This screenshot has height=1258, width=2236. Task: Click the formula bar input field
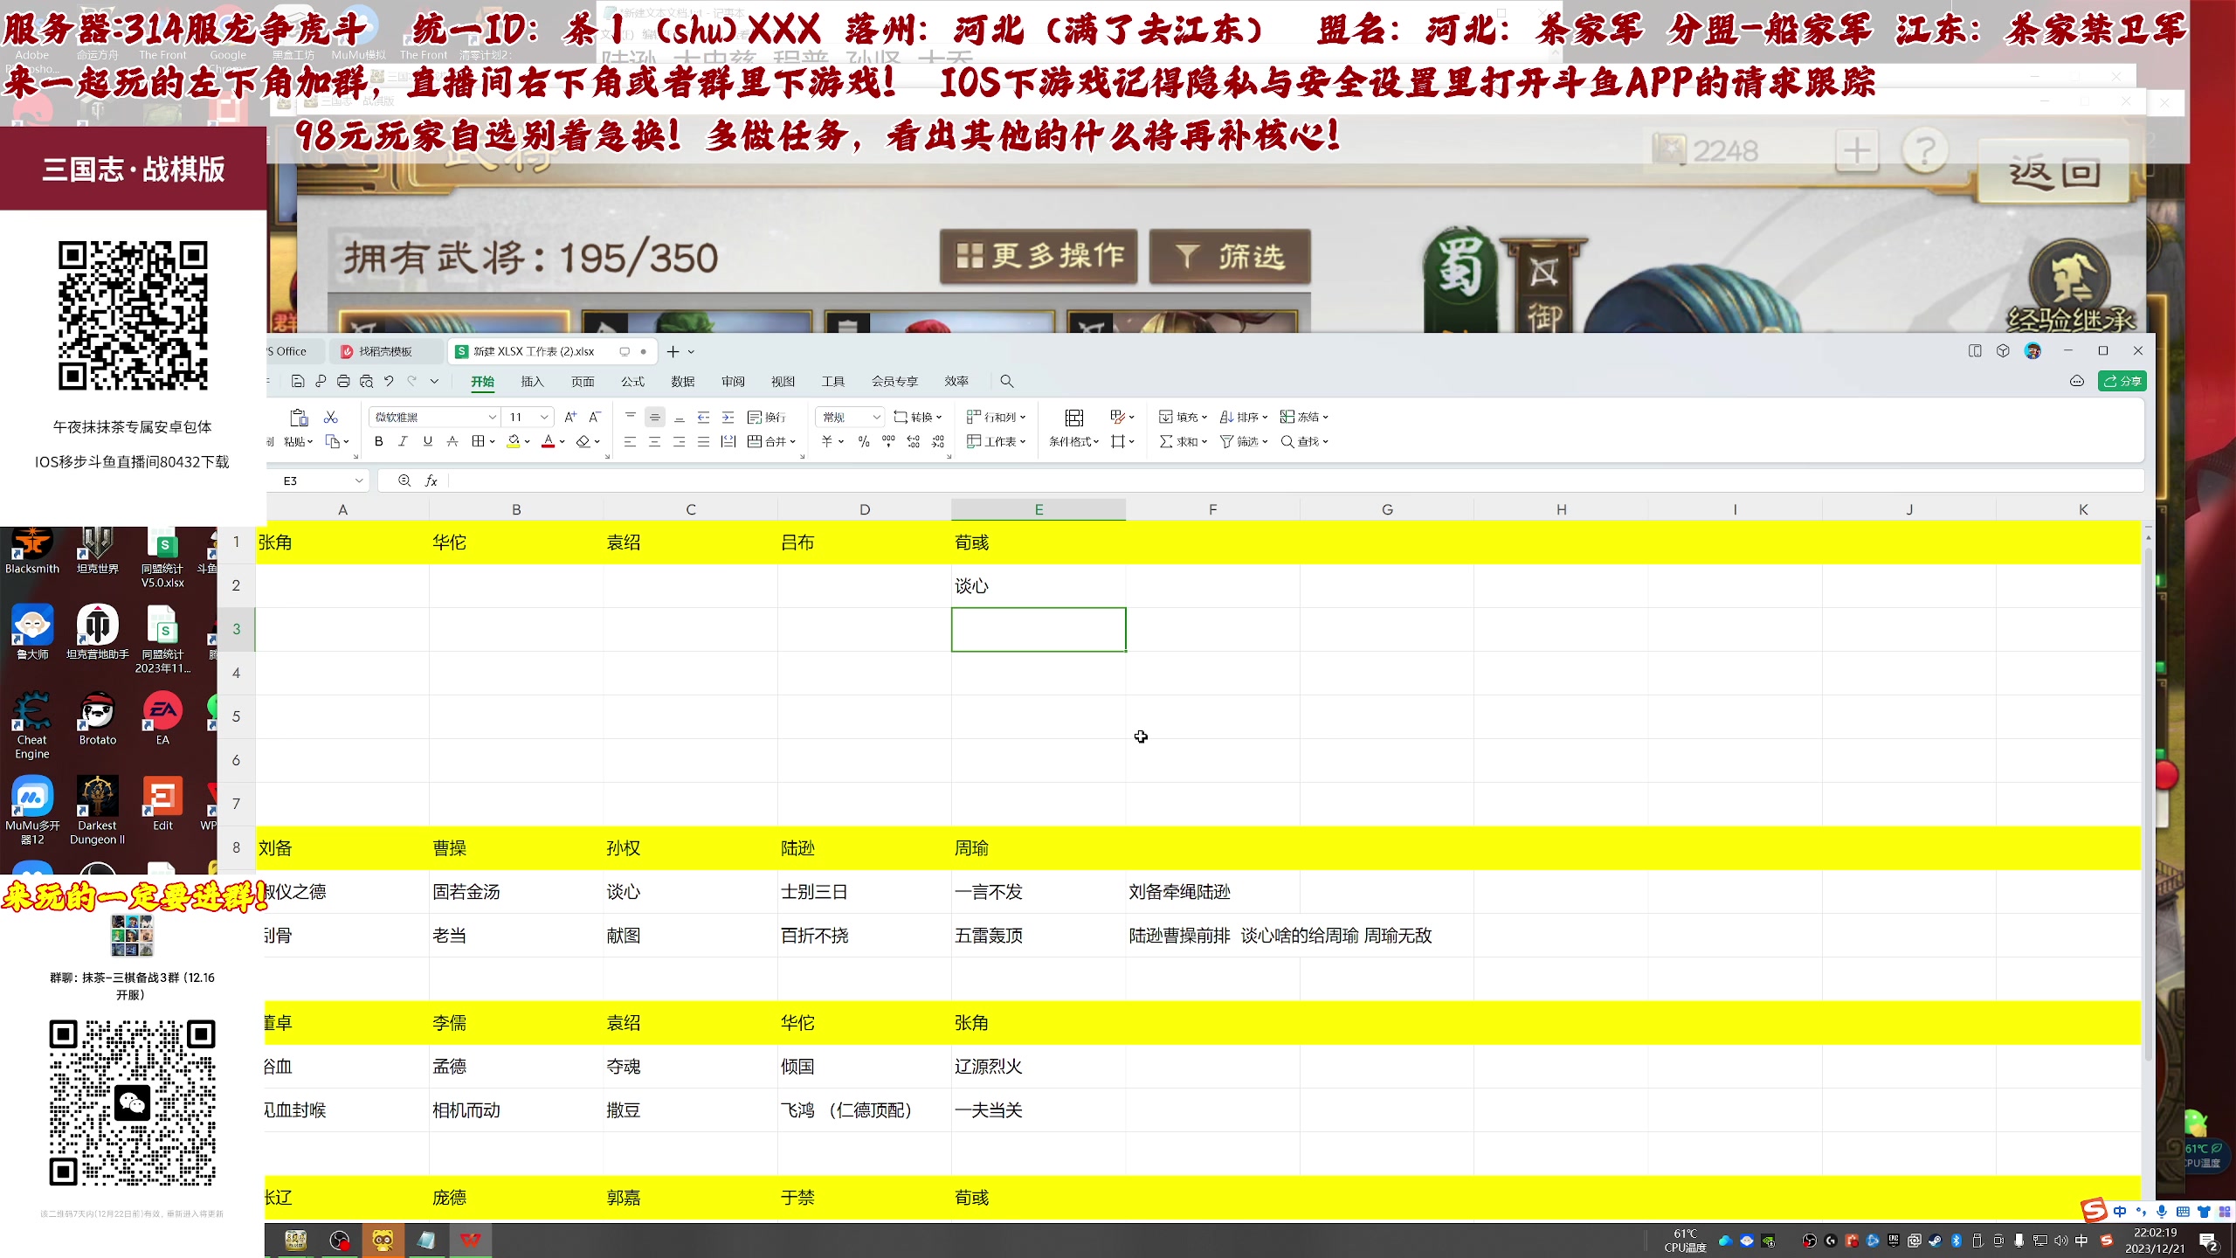pyautogui.click(x=1295, y=480)
